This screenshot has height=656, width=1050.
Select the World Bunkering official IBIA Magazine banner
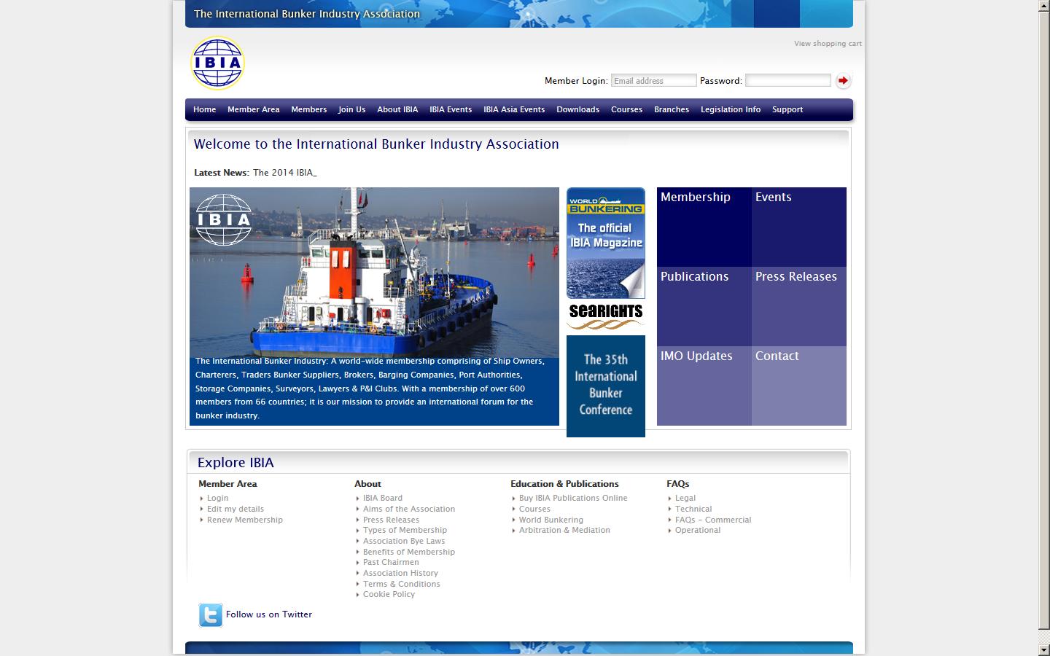pos(605,243)
